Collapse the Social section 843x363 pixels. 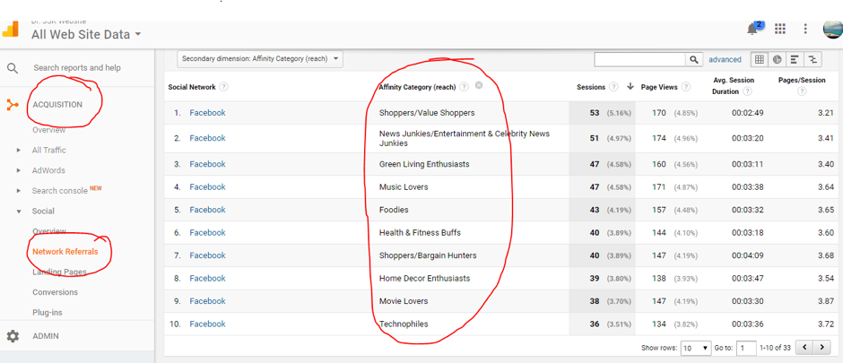[19, 212]
